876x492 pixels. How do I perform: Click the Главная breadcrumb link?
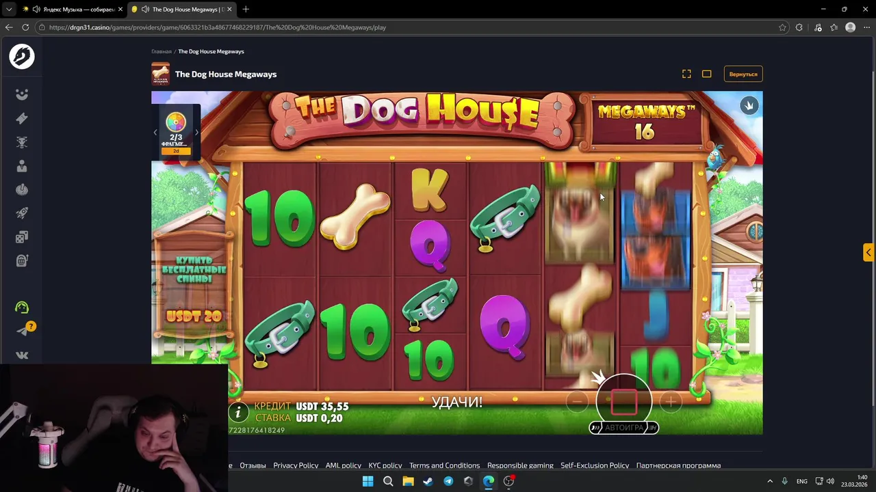point(162,51)
